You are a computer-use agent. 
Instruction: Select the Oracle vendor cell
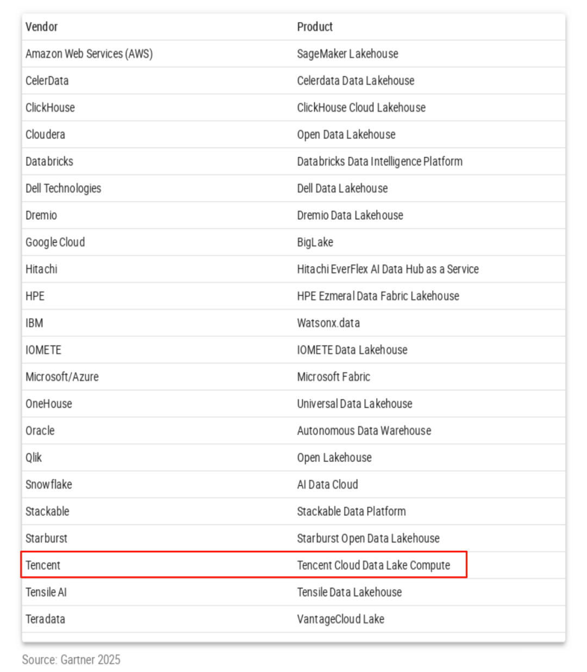click(40, 431)
